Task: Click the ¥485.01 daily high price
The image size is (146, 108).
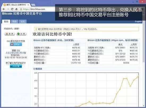Action: [x=76, y=51]
